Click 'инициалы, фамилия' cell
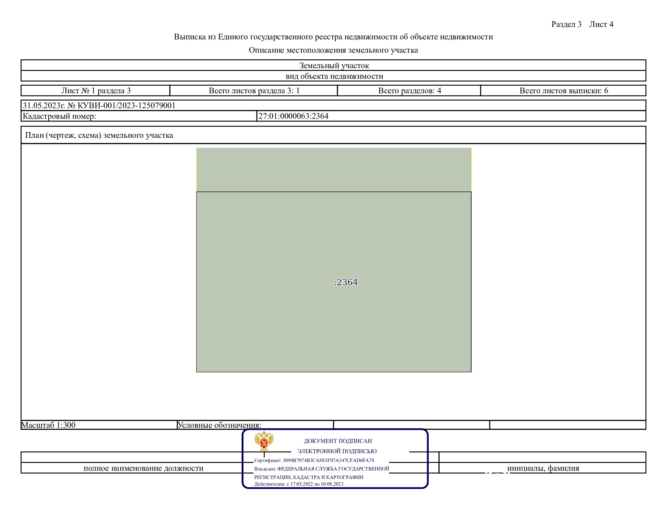 543,468
